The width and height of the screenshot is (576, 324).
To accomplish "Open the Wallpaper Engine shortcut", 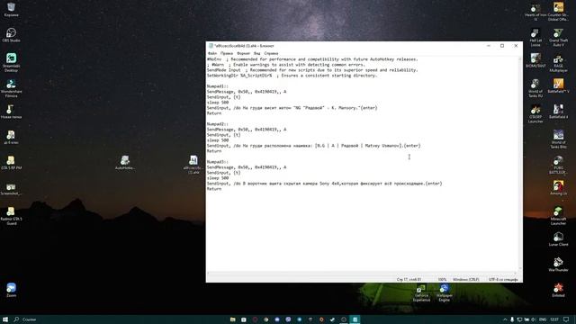I will coord(444,293).
